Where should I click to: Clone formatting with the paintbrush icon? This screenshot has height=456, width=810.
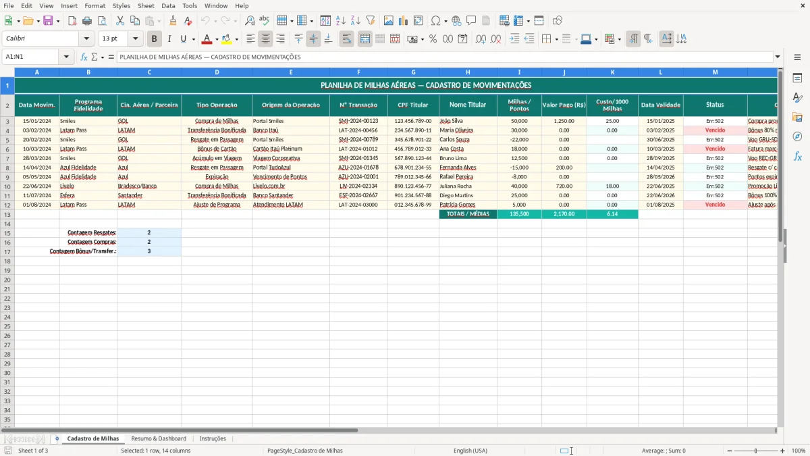pyautogui.click(x=173, y=21)
